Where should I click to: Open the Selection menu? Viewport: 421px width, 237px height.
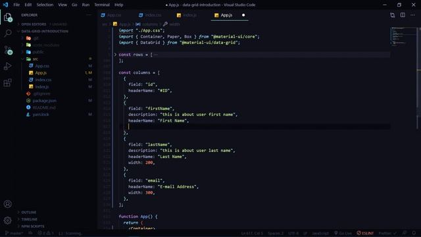[45, 5]
